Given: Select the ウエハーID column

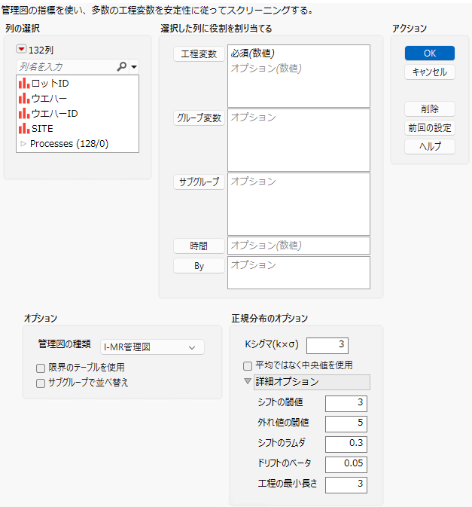Looking at the screenshot, I should coord(55,114).
